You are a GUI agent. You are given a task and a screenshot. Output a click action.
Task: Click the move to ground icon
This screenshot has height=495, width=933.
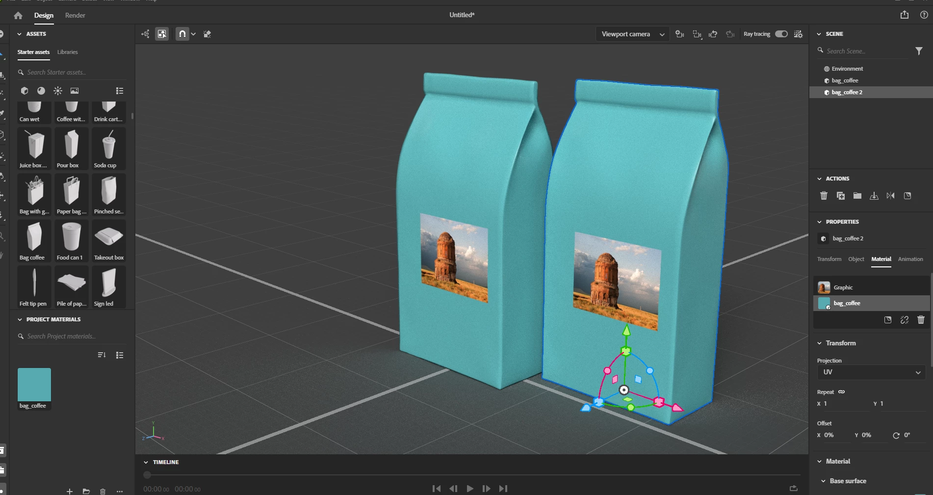(x=874, y=196)
